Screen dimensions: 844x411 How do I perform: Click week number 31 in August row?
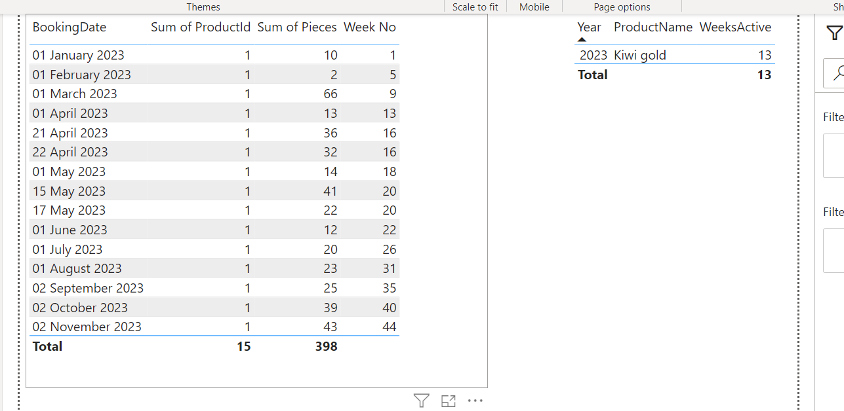[390, 268]
